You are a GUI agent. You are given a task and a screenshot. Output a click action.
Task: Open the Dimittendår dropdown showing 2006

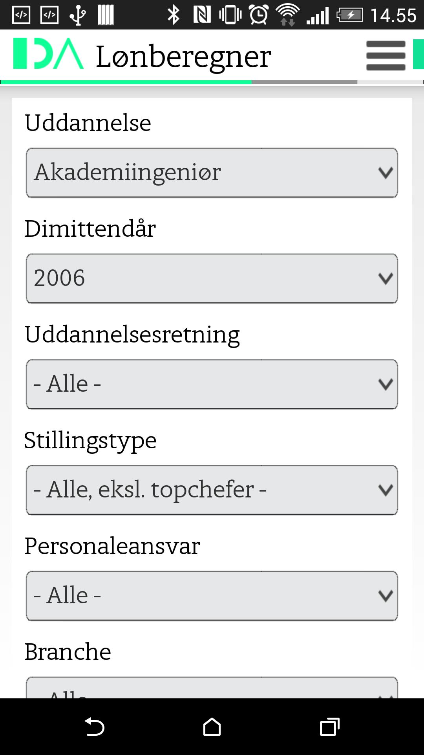coord(212,278)
